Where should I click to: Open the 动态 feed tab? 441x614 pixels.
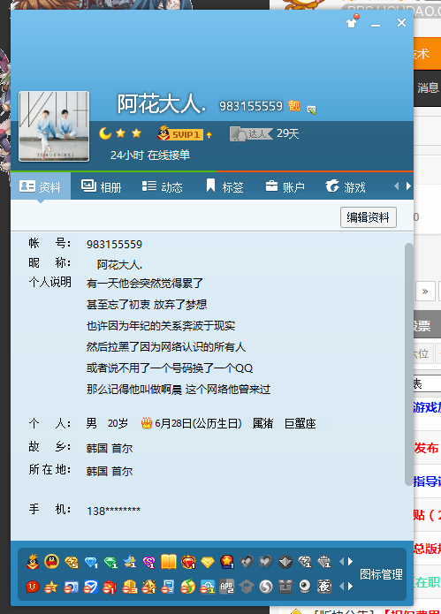(162, 186)
